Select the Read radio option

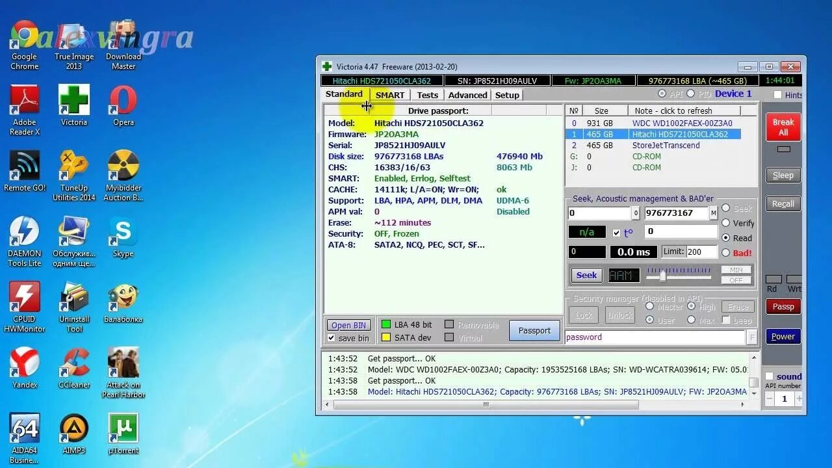coord(726,238)
